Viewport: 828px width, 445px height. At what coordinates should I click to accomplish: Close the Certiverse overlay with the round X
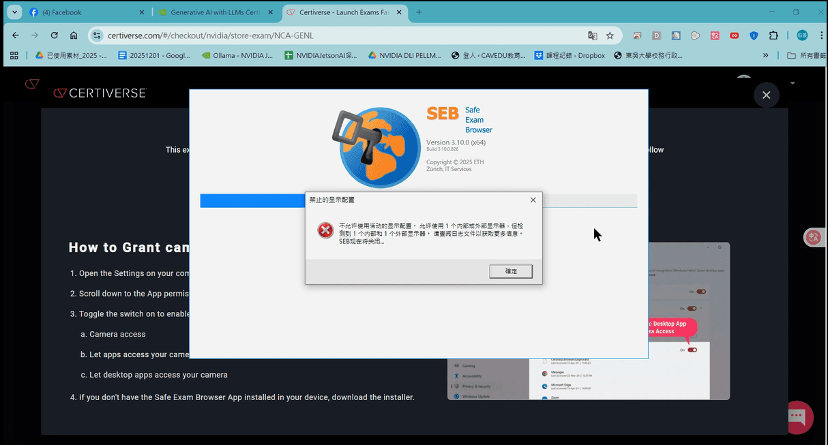[766, 95]
